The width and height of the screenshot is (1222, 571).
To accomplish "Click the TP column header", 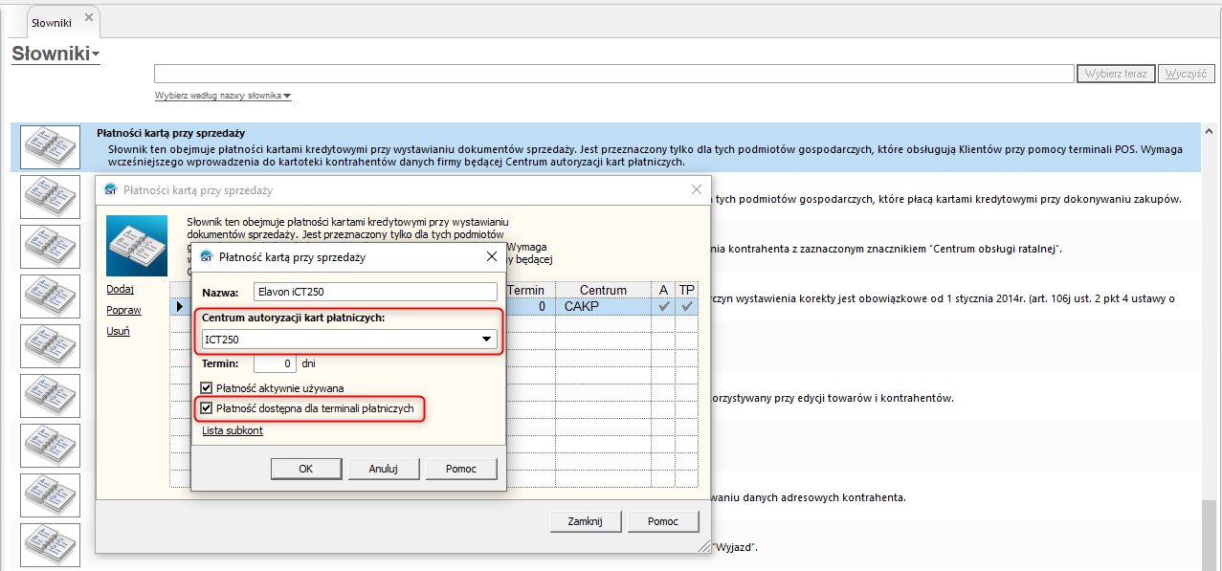I will [x=687, y=290].
